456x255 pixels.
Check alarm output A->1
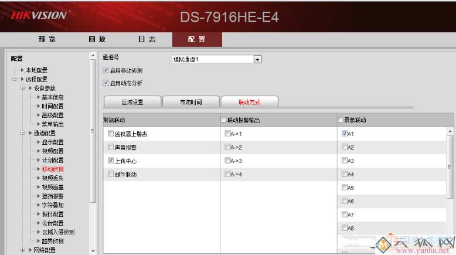point(227,134)
